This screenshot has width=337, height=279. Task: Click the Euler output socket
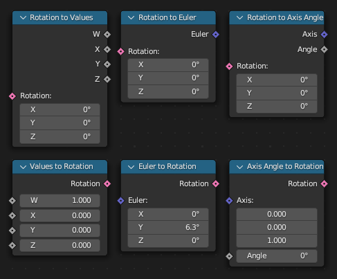tap(216, 35)
